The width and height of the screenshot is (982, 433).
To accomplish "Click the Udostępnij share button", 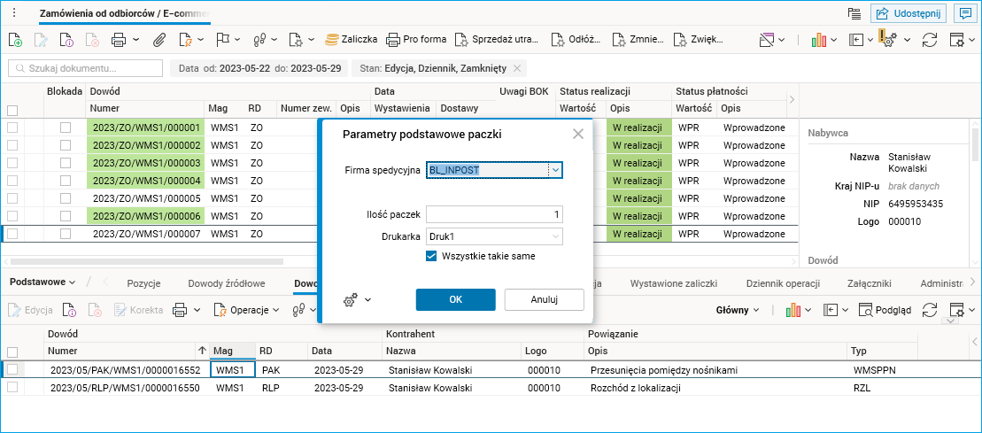I will pos(909,12).
